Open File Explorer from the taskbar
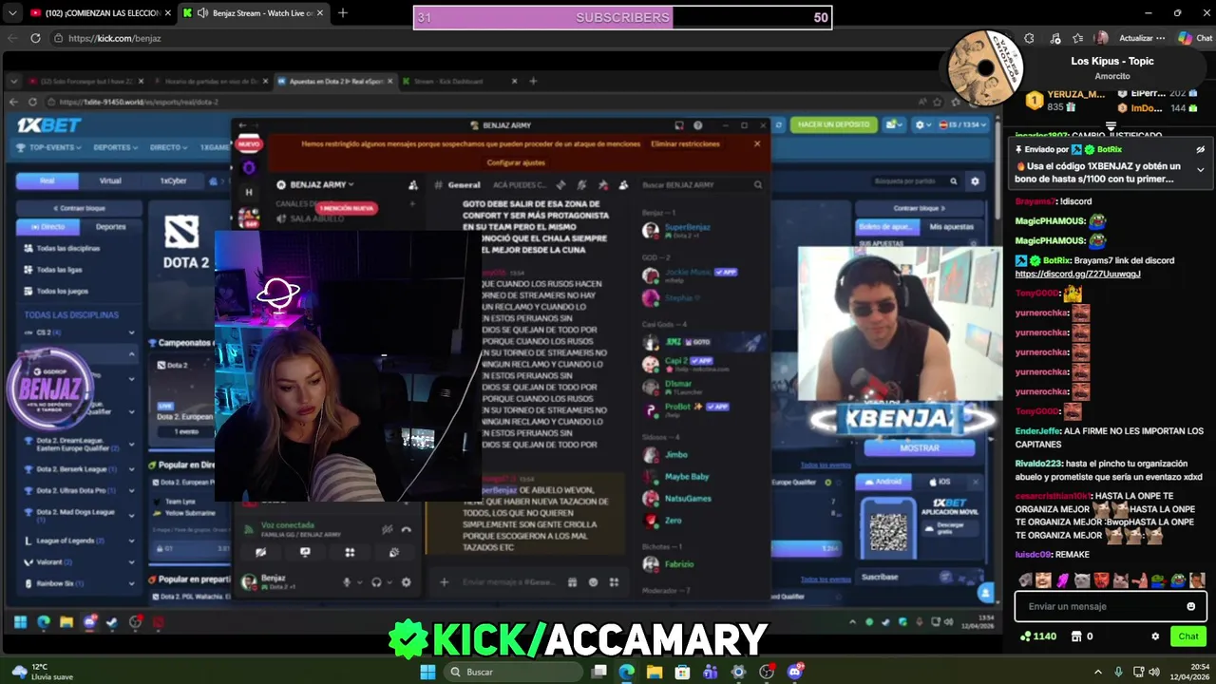1216x684 pixels. click(655, 672)
